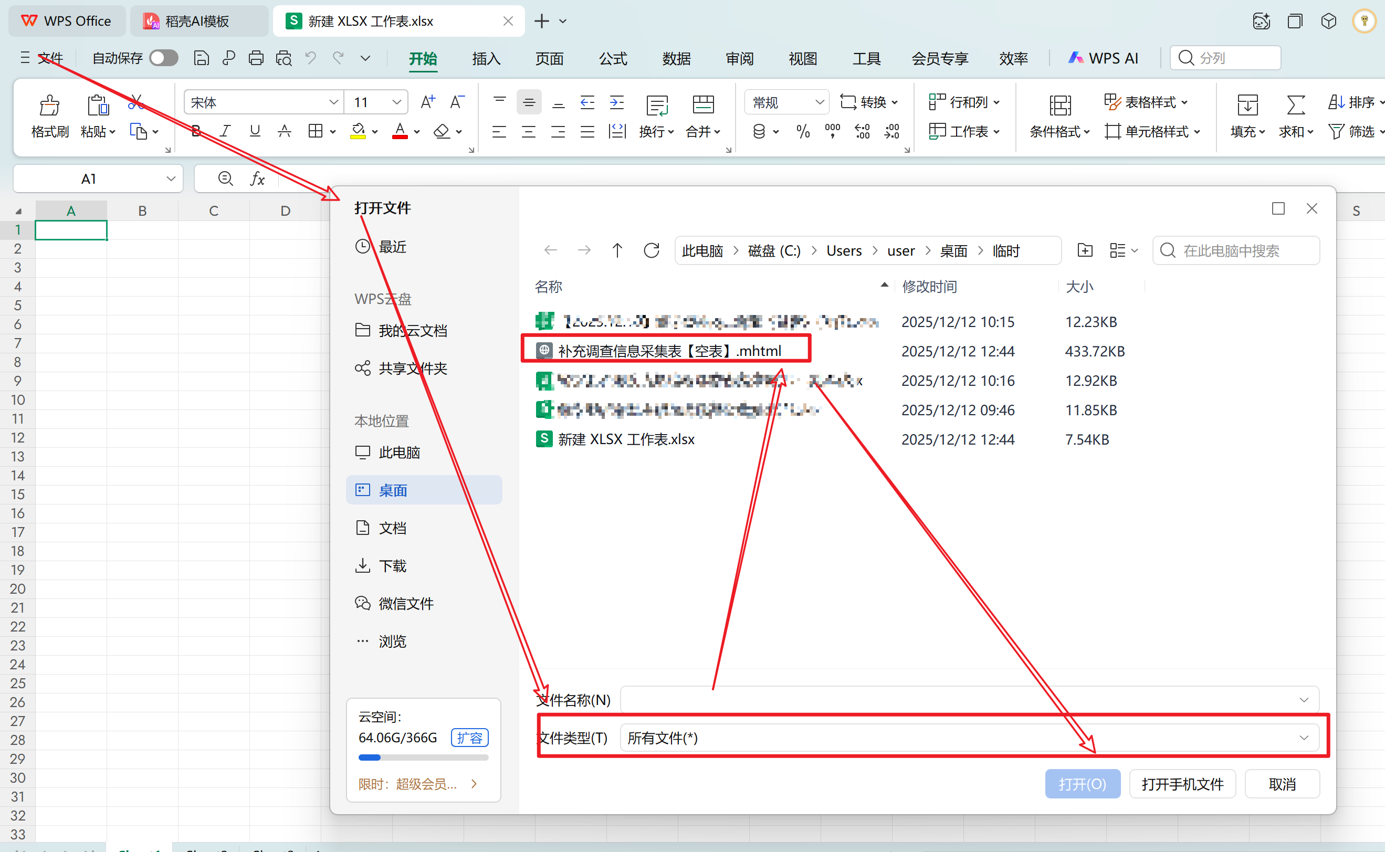
Task: Toggle the 自动保存 autosave switch
Action: pos(163,58)
